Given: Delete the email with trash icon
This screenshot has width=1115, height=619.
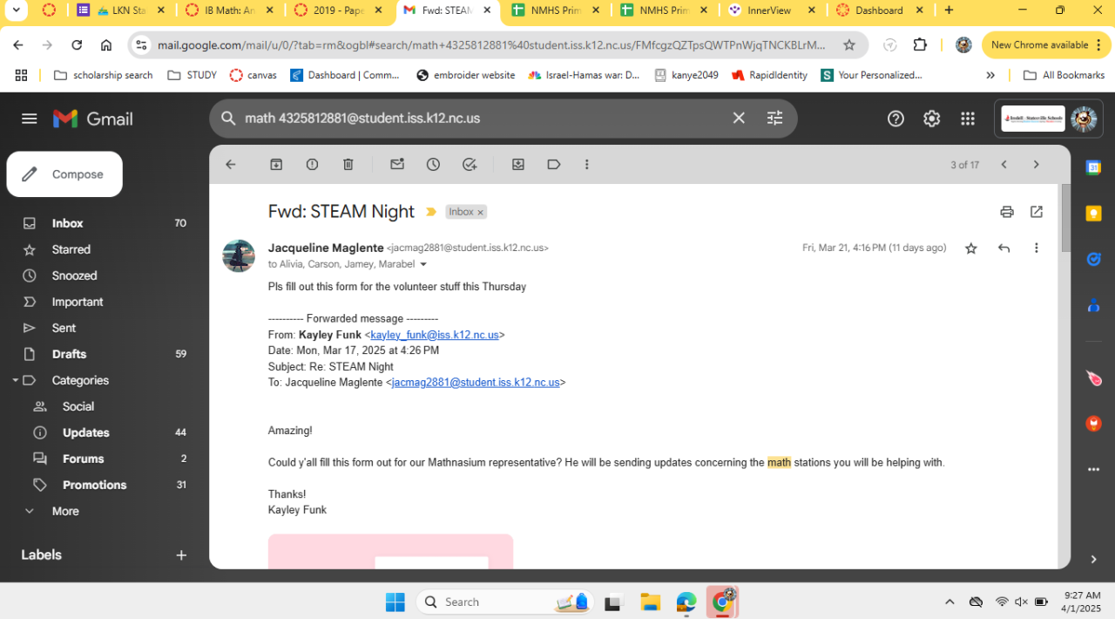Looking at the screenshot, I should coord(348,165).
